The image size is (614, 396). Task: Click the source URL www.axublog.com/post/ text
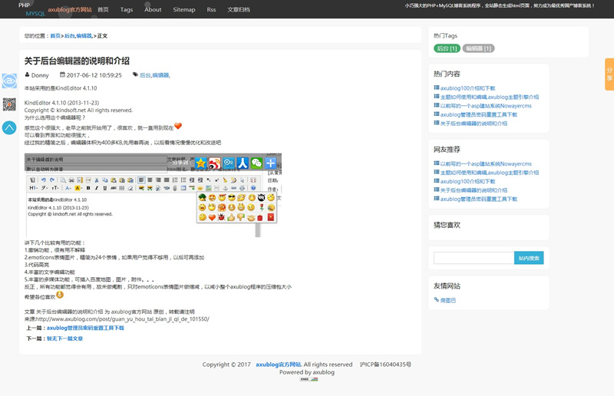pyautogui.click(x=123, y=319)
